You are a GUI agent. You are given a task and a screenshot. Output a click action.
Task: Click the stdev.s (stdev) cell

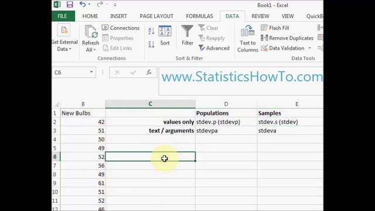(291, 122)
